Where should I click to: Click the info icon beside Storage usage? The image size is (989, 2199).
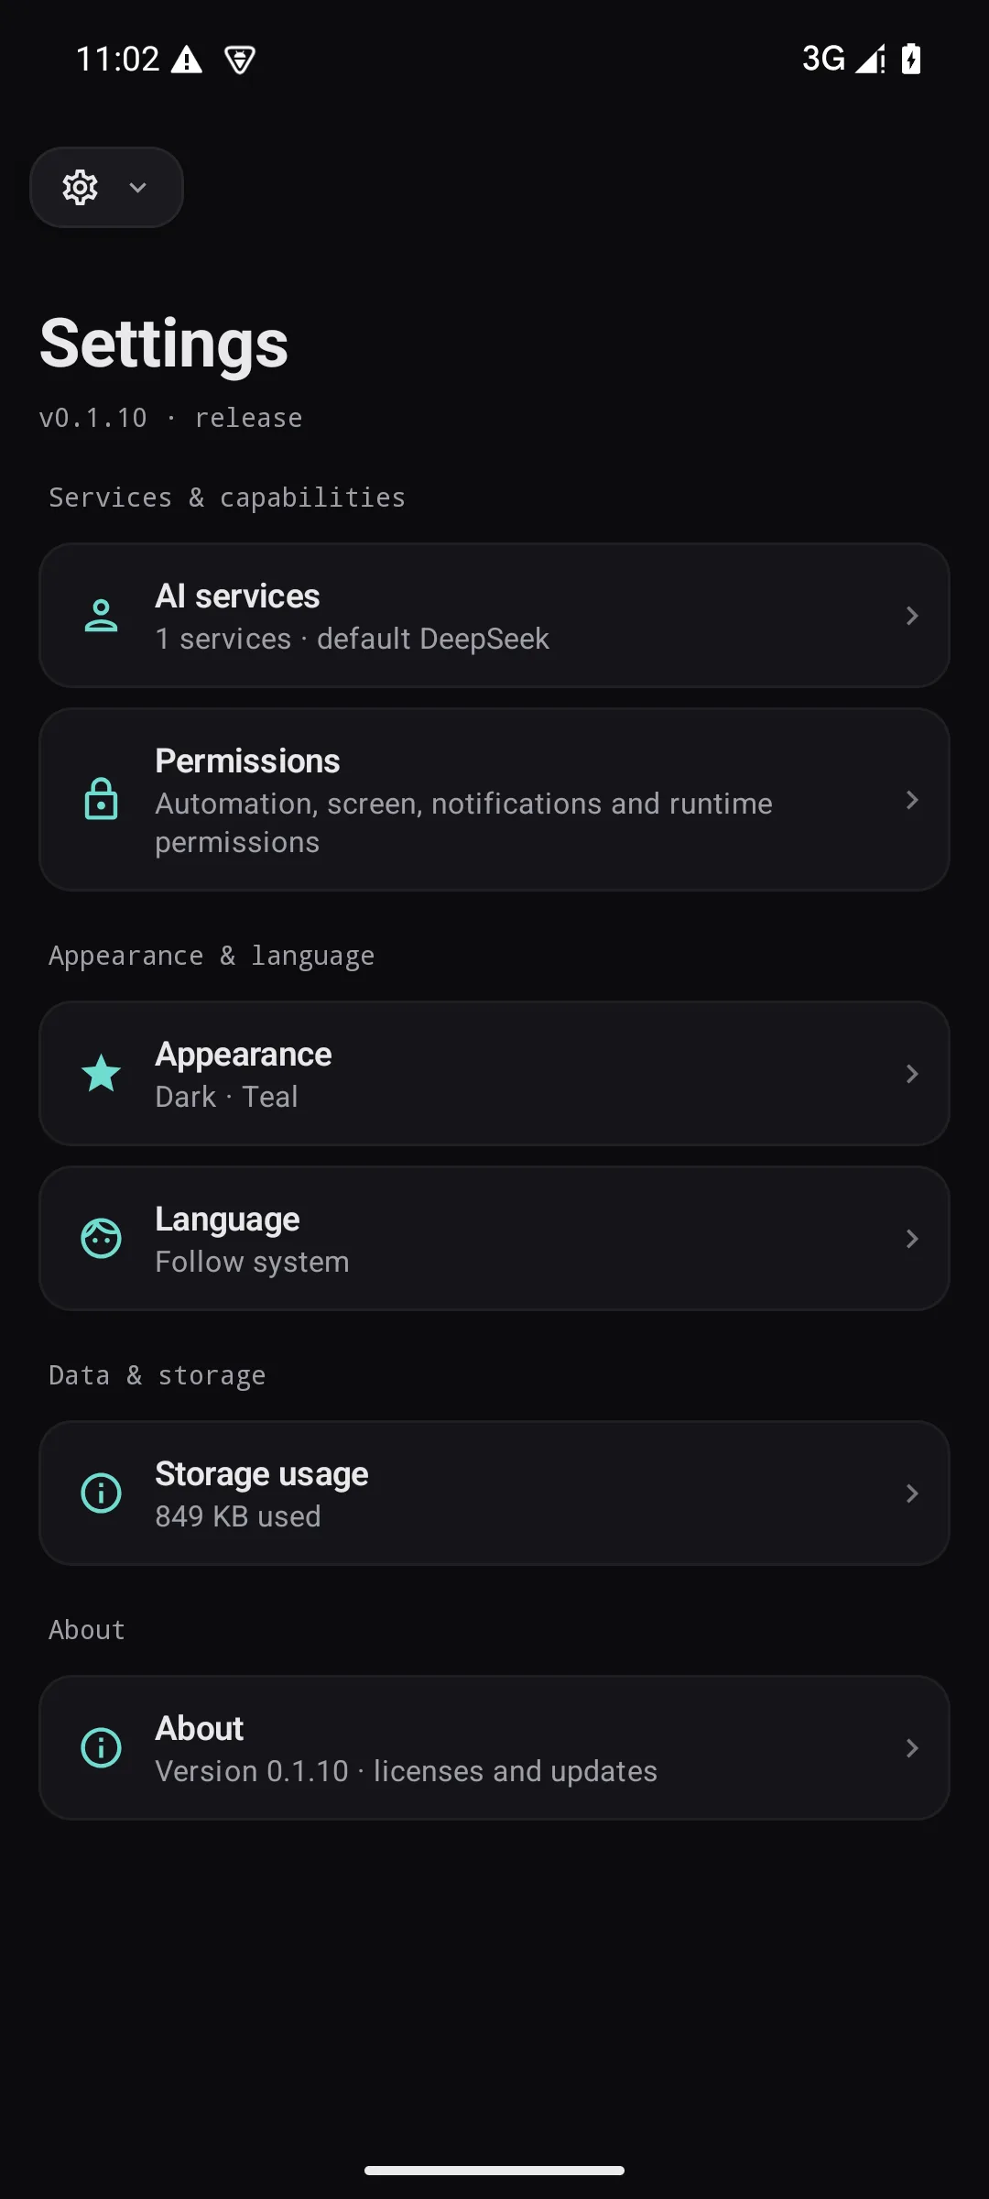(x=101, y=1493)
